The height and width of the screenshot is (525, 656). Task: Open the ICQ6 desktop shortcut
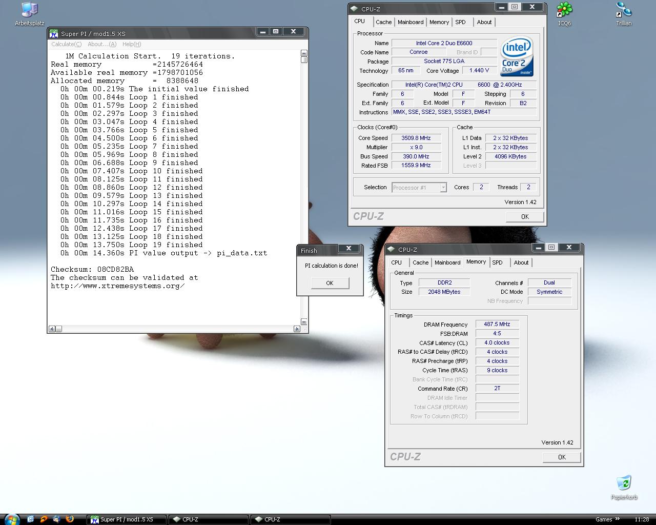[564, 14]
